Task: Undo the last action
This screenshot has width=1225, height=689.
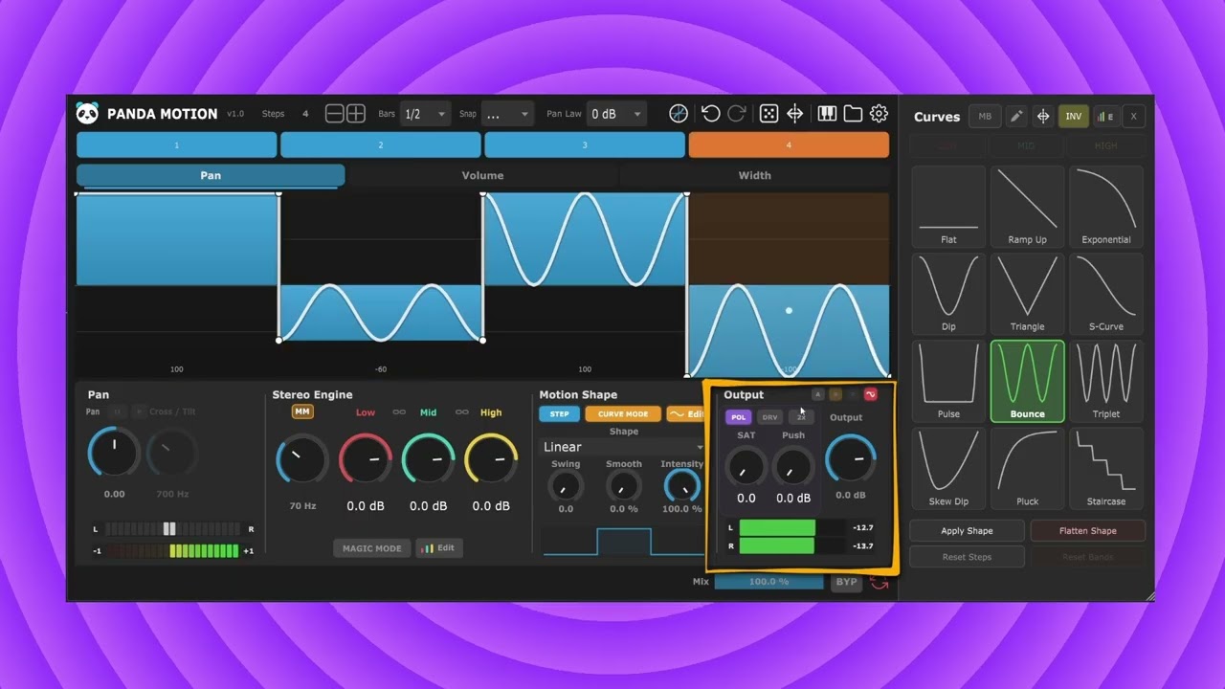Action: point(710,114)
